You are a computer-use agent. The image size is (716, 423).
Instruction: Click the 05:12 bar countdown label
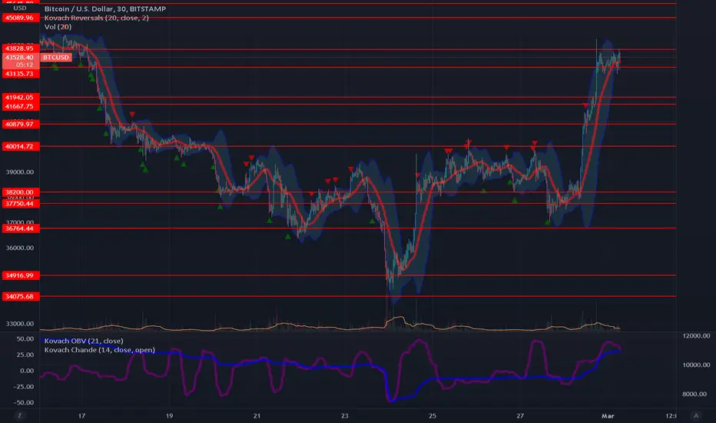coord(25,65)
